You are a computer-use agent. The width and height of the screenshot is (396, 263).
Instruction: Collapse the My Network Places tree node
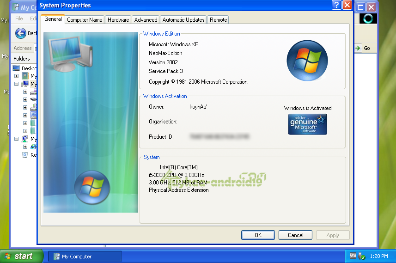[x=17, y=139]
